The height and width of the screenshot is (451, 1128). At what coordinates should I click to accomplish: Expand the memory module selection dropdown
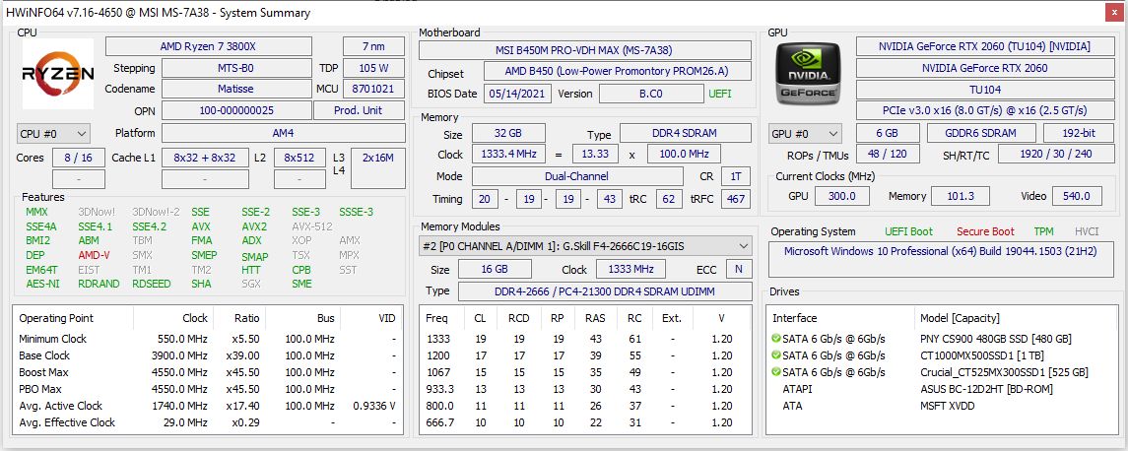click(x=585, y=246)
